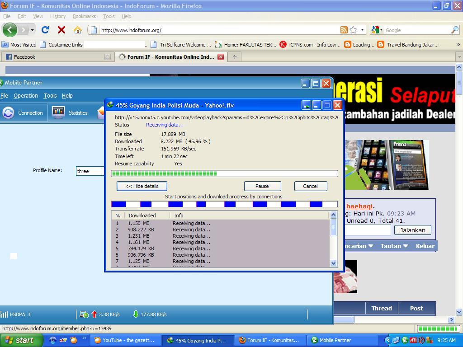
Task: Open Mobile Partner Help menu
Action: [x=67, y=96]
